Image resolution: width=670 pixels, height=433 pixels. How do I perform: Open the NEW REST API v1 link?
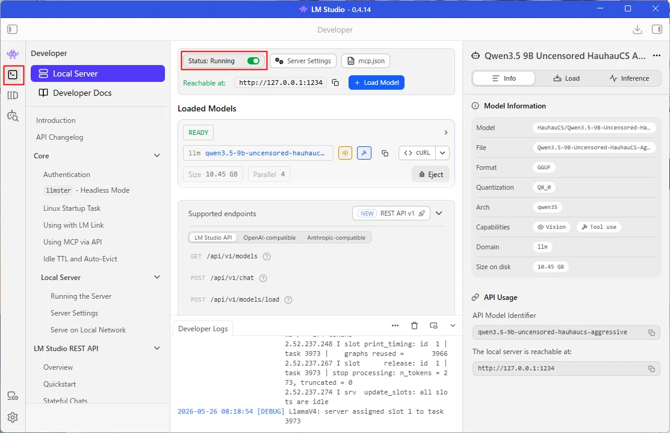point(392,213)
